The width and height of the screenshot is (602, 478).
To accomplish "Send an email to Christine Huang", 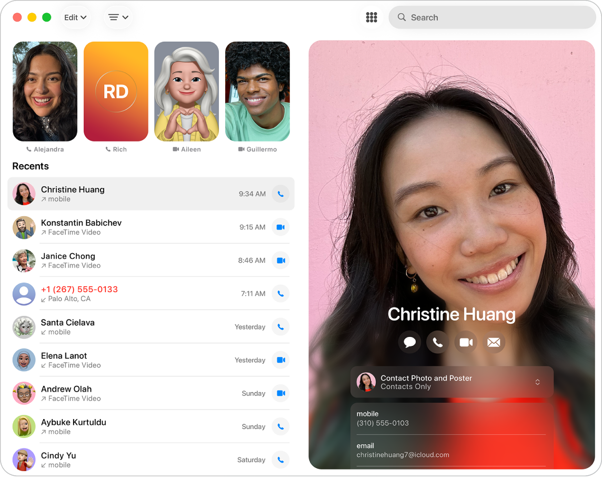I will [494, 342].
